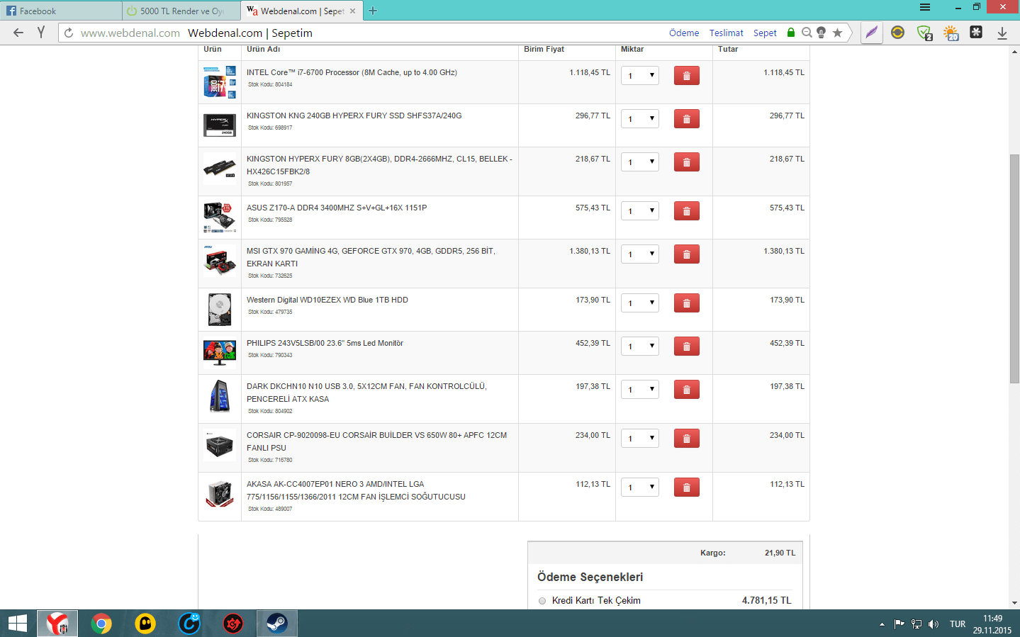
Task: Open the Yandex home Y button
Action: pyautogui.click(x=41, y=33)
